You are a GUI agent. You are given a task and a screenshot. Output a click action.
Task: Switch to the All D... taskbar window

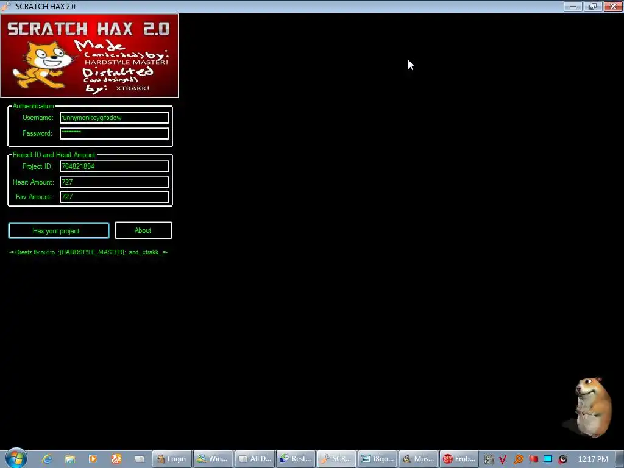[x=255, y=459]
